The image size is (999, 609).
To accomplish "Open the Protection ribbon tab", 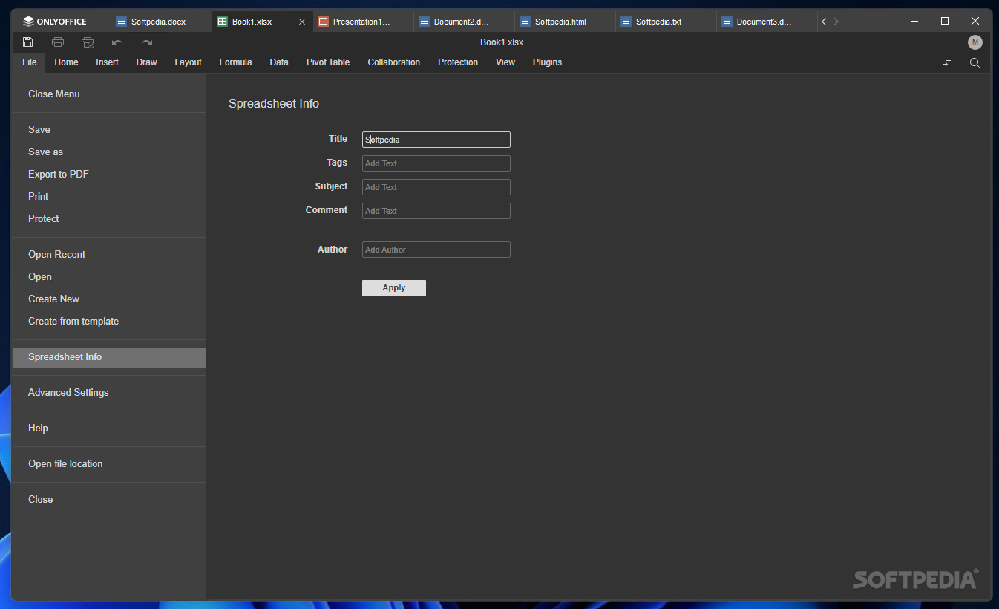I will [458, 62].
